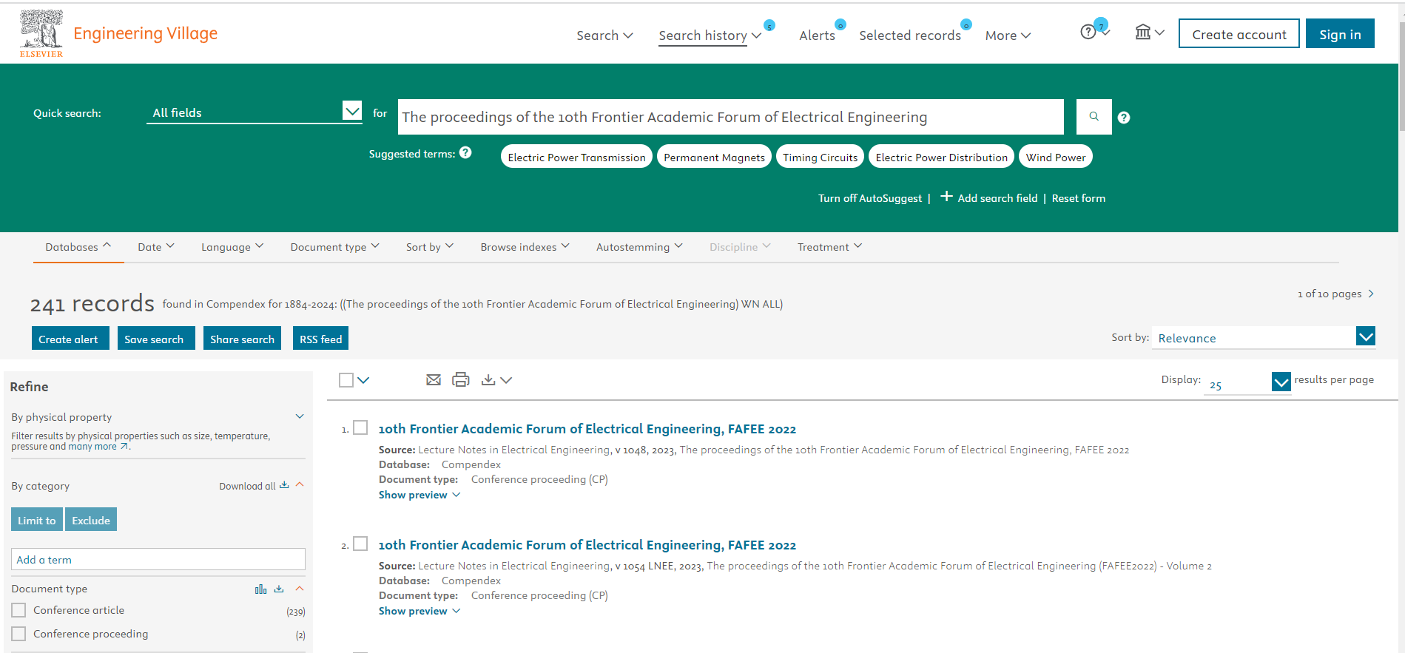Open Databases filter tab
The height and width of the screenshot is (653, 1405).
coord(78,247)
